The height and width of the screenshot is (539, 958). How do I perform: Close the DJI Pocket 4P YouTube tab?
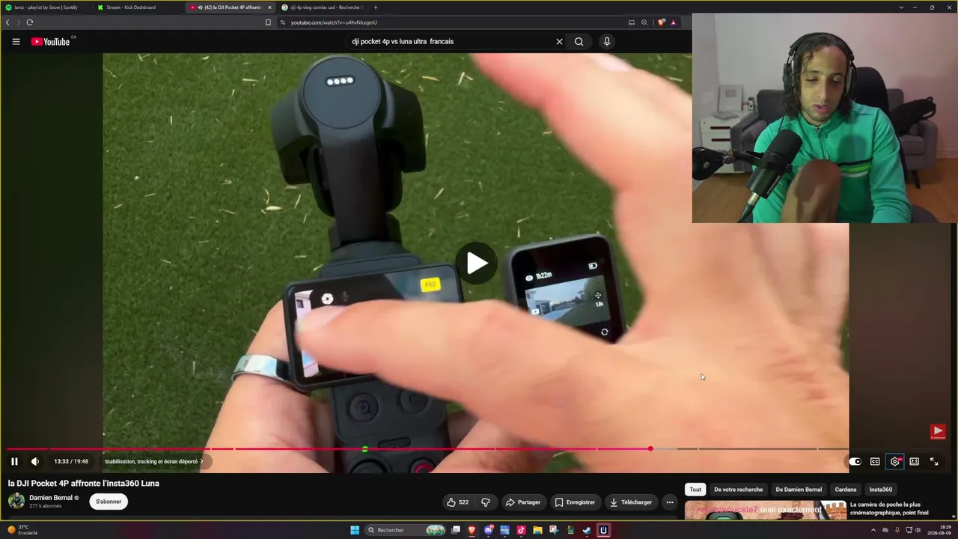[x=270, y=7]
